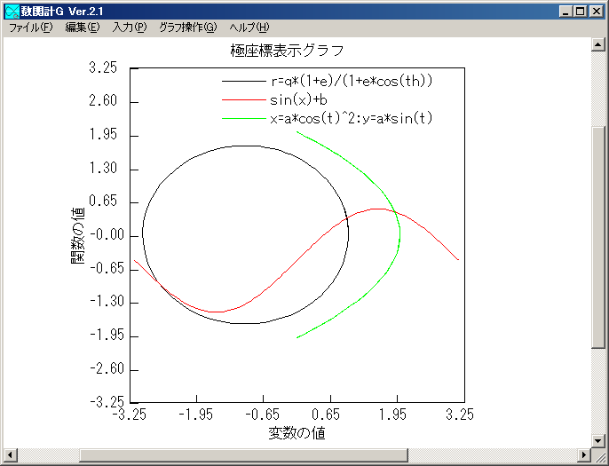Open the グラフ操作(G) menu
This screenshot has width=609, height=466.
[x=187, y=28]
